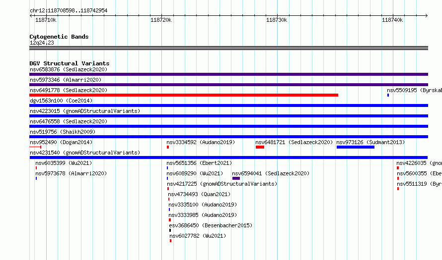Image resolution: width=442 pixels, height=260 pixels.
Task: Click the nsv952490 (Dogan2014) label
Action: pos(61,142)
